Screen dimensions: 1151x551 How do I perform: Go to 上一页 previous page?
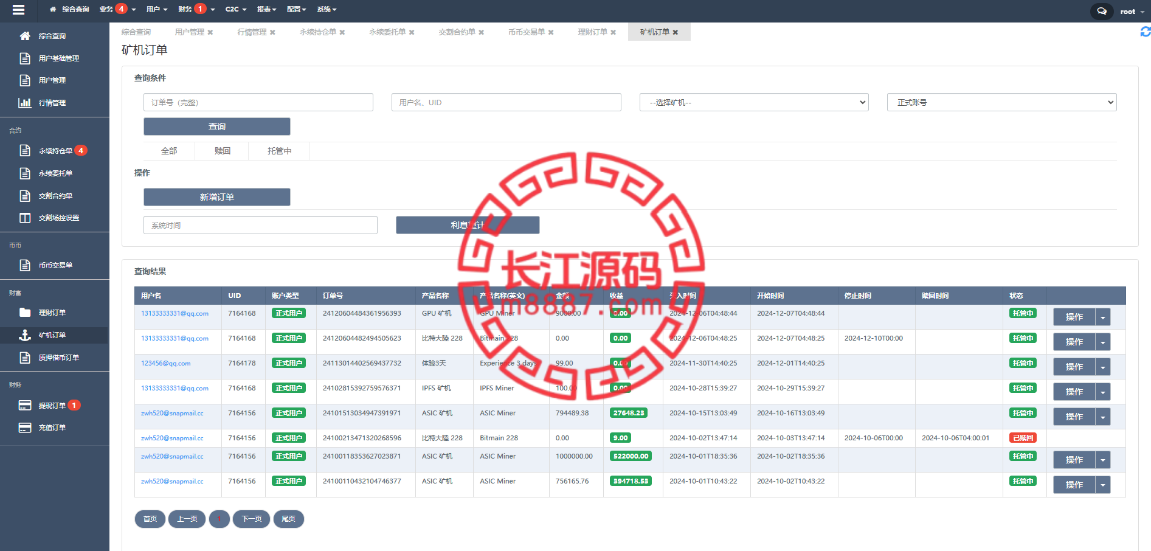[x=187, y=519]
